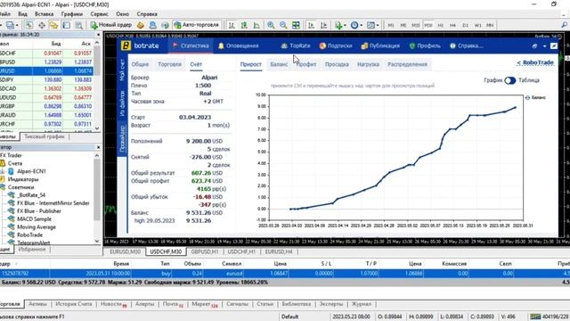Open the indicators list dropdown icon

click(x=340, y=25)
